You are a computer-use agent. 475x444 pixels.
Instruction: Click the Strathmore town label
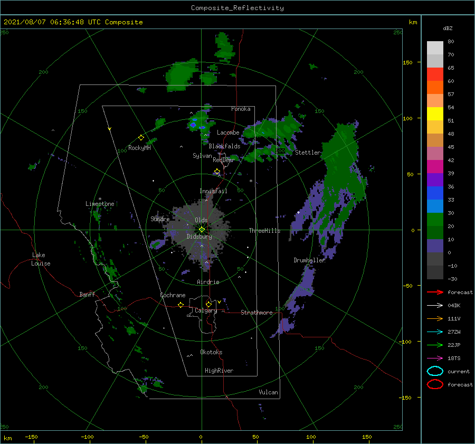coord(256,313)
